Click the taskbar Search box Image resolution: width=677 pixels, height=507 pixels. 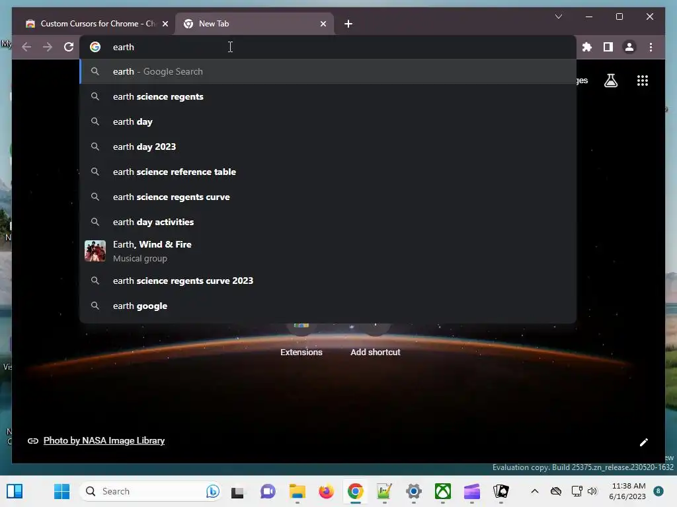tap(151, 491)
